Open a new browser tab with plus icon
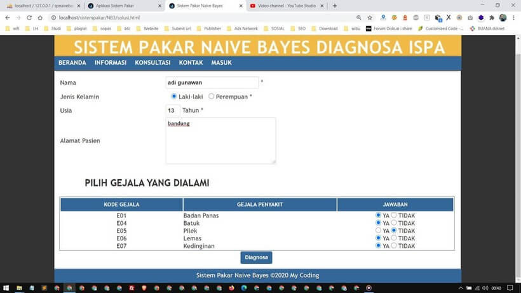 point(335,6)
